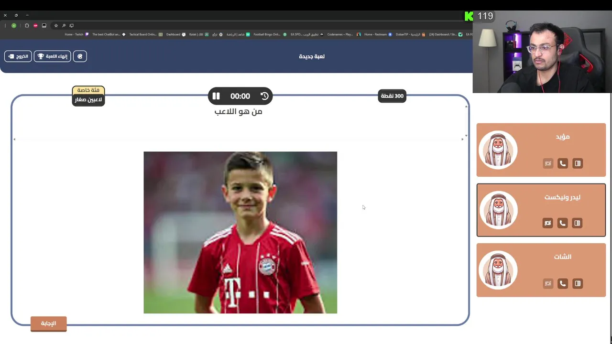Open DokanTIP bookmark

(411, 34)
